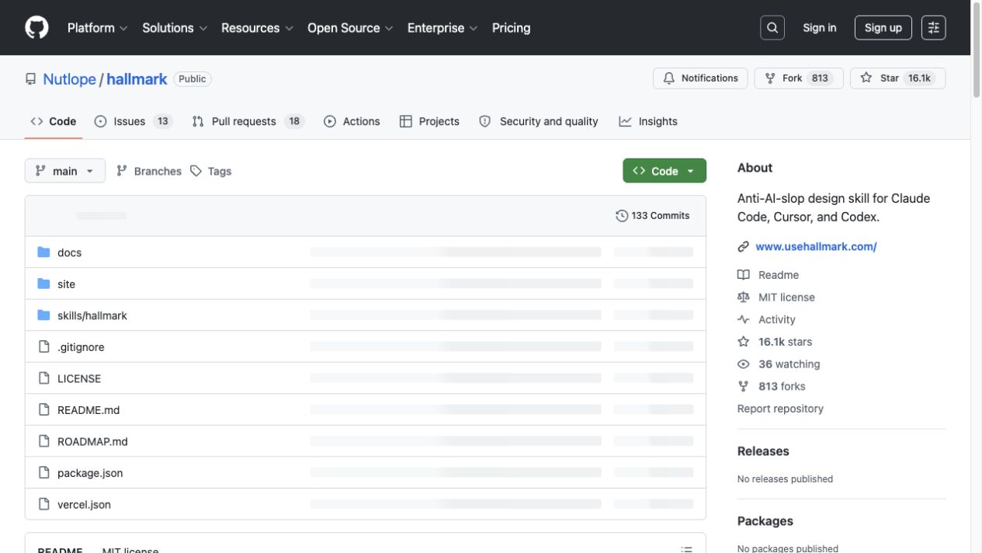982x553 pixels.
Task: Fork the hallmark repository
Action: click(799, 78)
